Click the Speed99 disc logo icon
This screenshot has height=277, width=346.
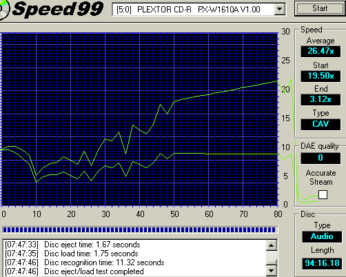pyautogui.click(x=4, y=10)
